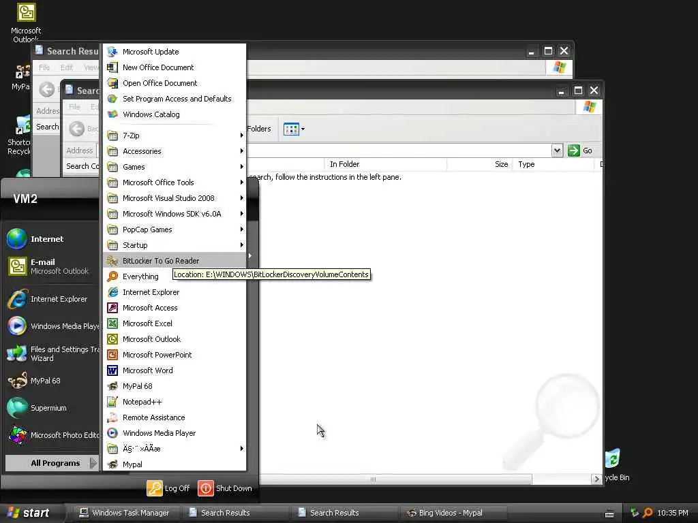The image size is (698, 523).
Task: Launch Microsoft Excel
Action: click(x=174, y=323)
